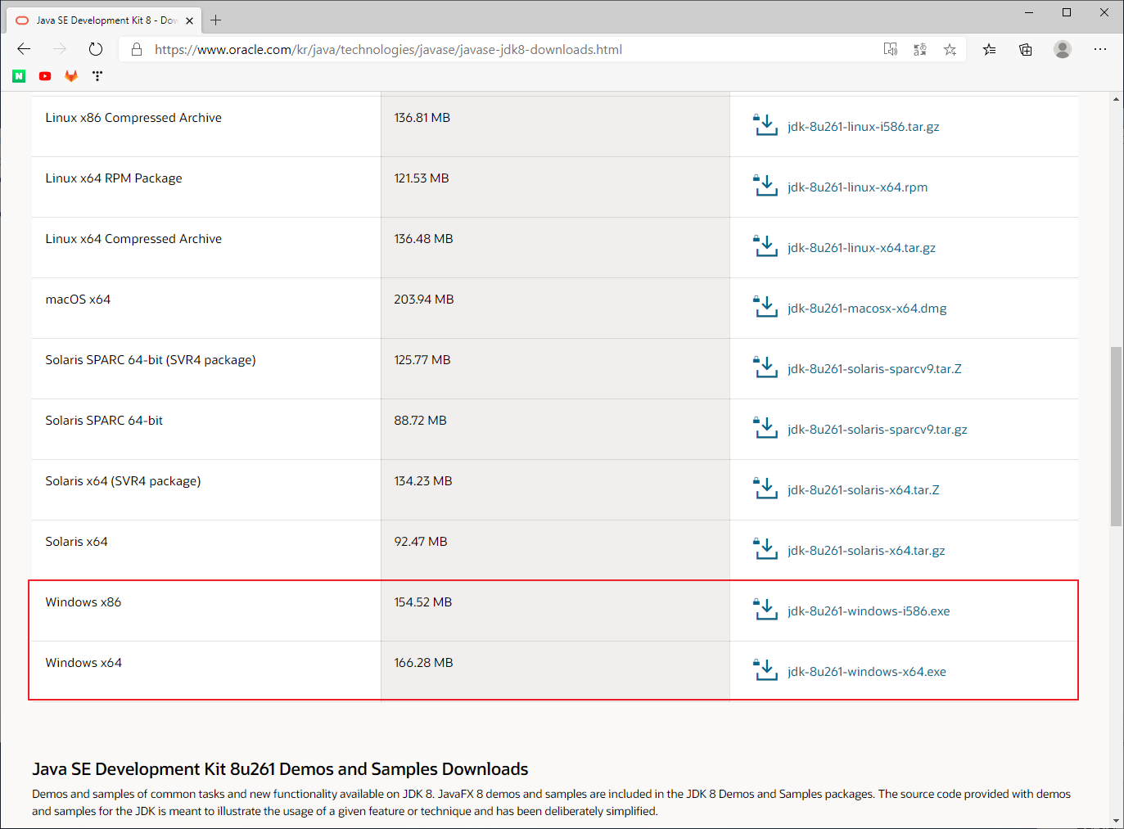
Task: Click download icon for jdk-8u261-macosx-x64.dmg
Action: click(x=765, y=307)
